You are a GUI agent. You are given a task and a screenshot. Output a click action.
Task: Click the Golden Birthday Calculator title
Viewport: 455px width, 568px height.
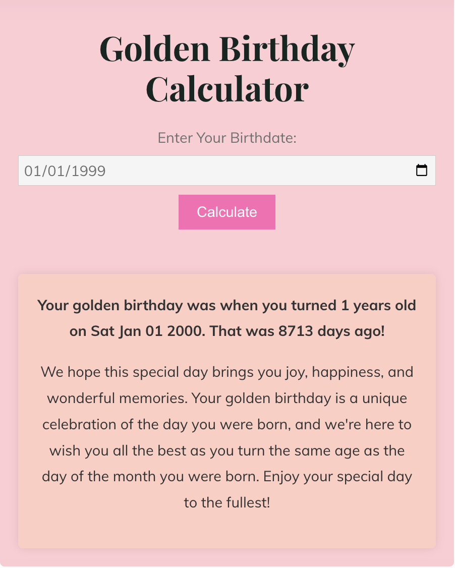pos(226,68)
